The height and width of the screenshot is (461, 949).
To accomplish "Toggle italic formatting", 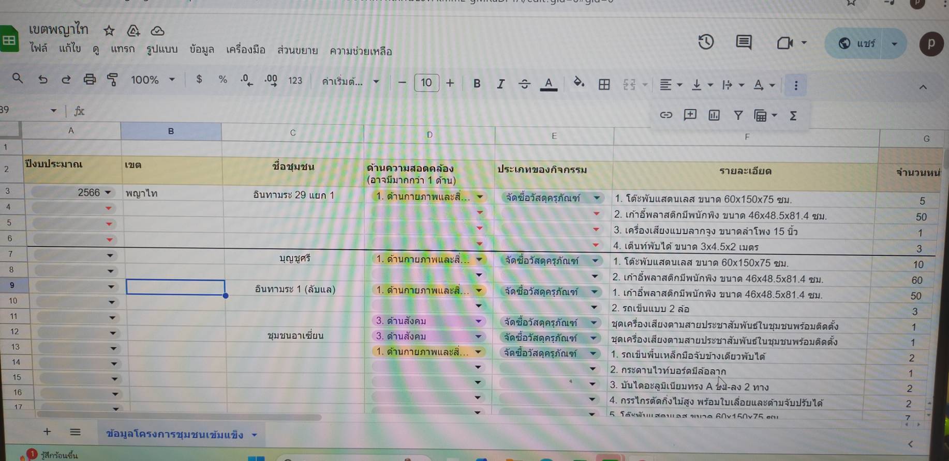I will click(x=500, y=84).
